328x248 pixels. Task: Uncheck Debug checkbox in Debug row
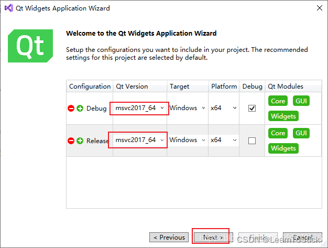252,108
